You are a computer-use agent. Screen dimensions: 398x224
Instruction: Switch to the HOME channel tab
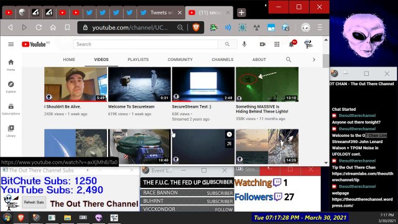coord(69,60)
